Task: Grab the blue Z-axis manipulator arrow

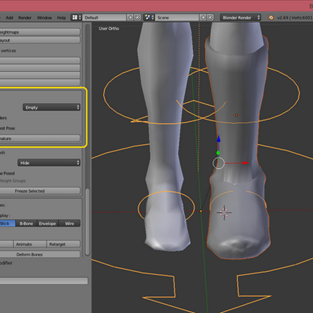Action: pyautogui.click(x=219, y=139)
